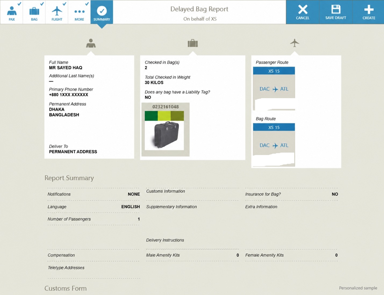Click the dark green bag color swatch

[x=151, y=116]
